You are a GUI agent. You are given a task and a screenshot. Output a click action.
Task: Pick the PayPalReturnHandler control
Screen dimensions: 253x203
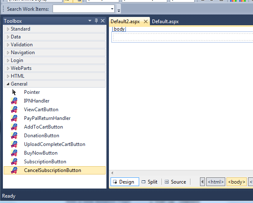[47, 118]
